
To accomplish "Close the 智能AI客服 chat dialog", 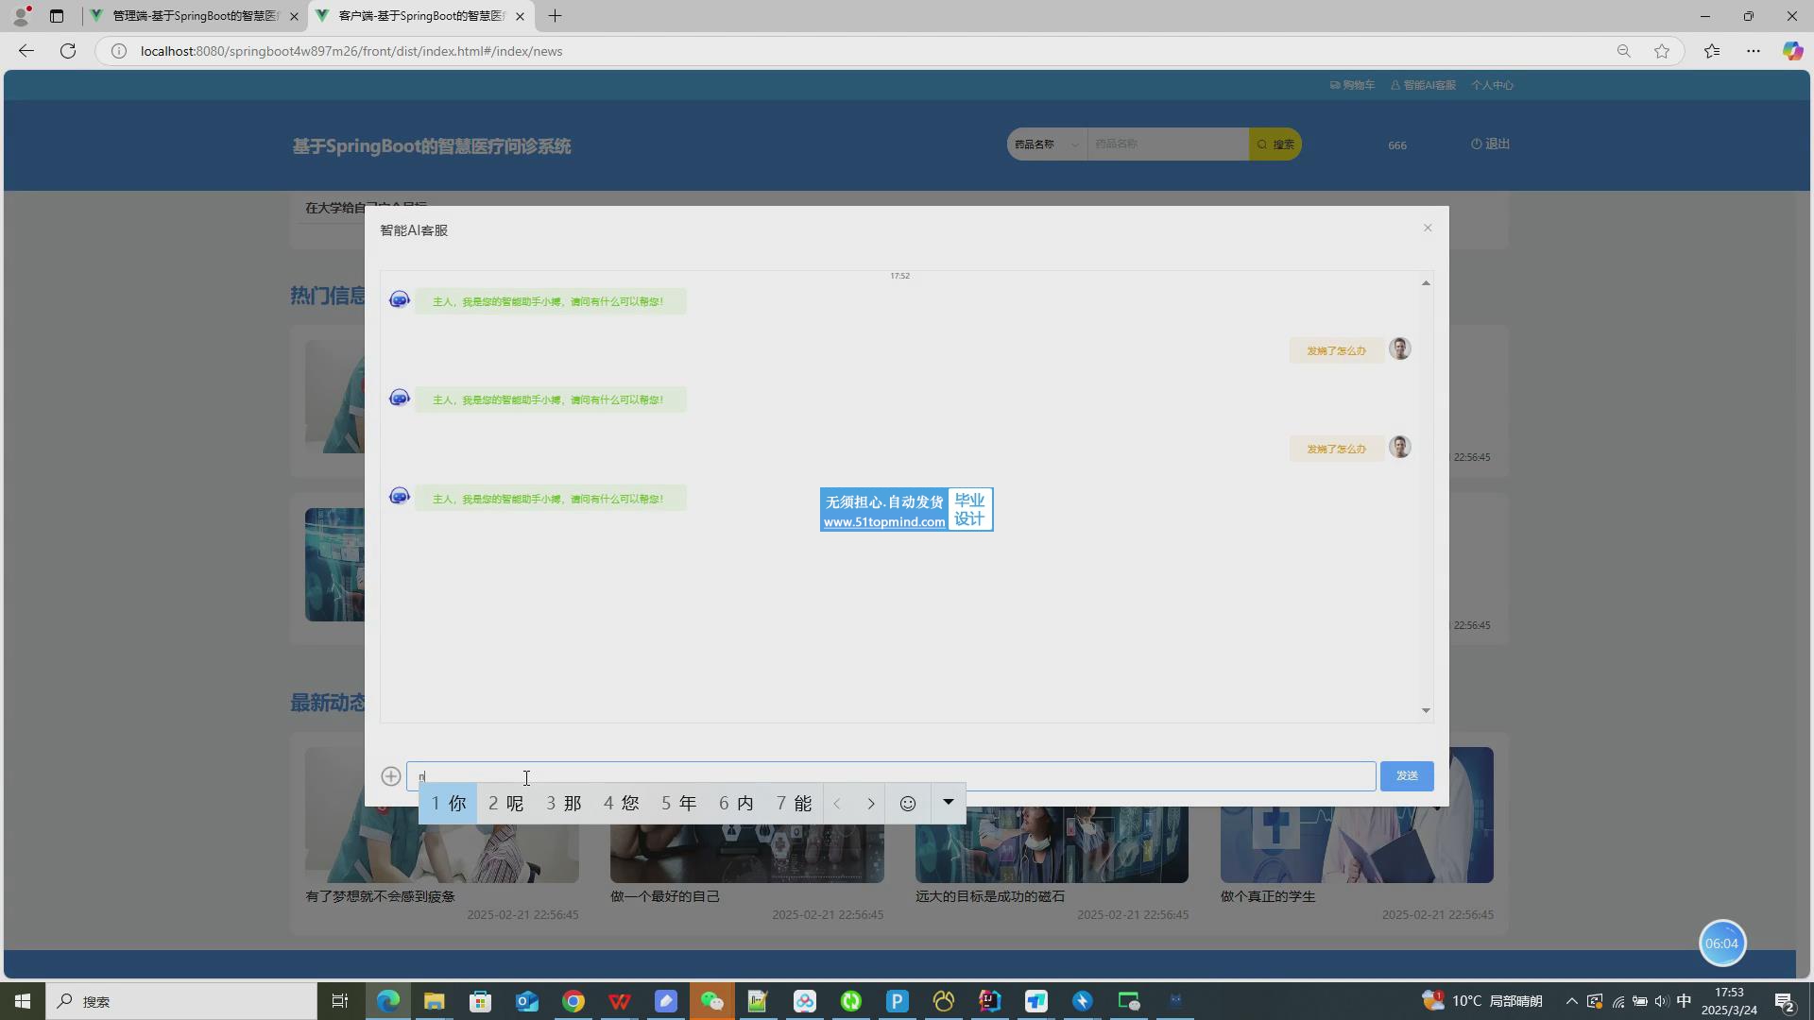I will coord(1428,228).
